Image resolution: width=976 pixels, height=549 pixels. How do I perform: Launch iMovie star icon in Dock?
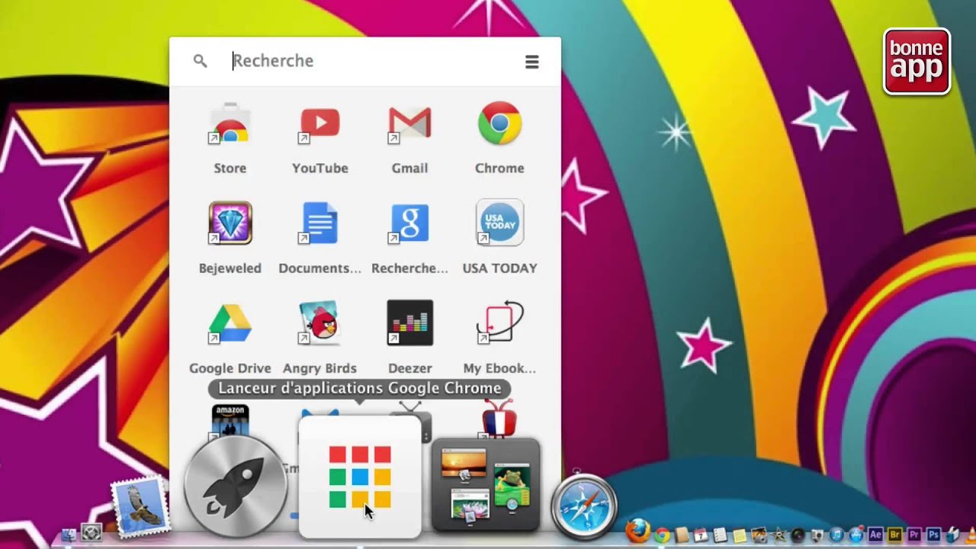(x=779, y=535)
